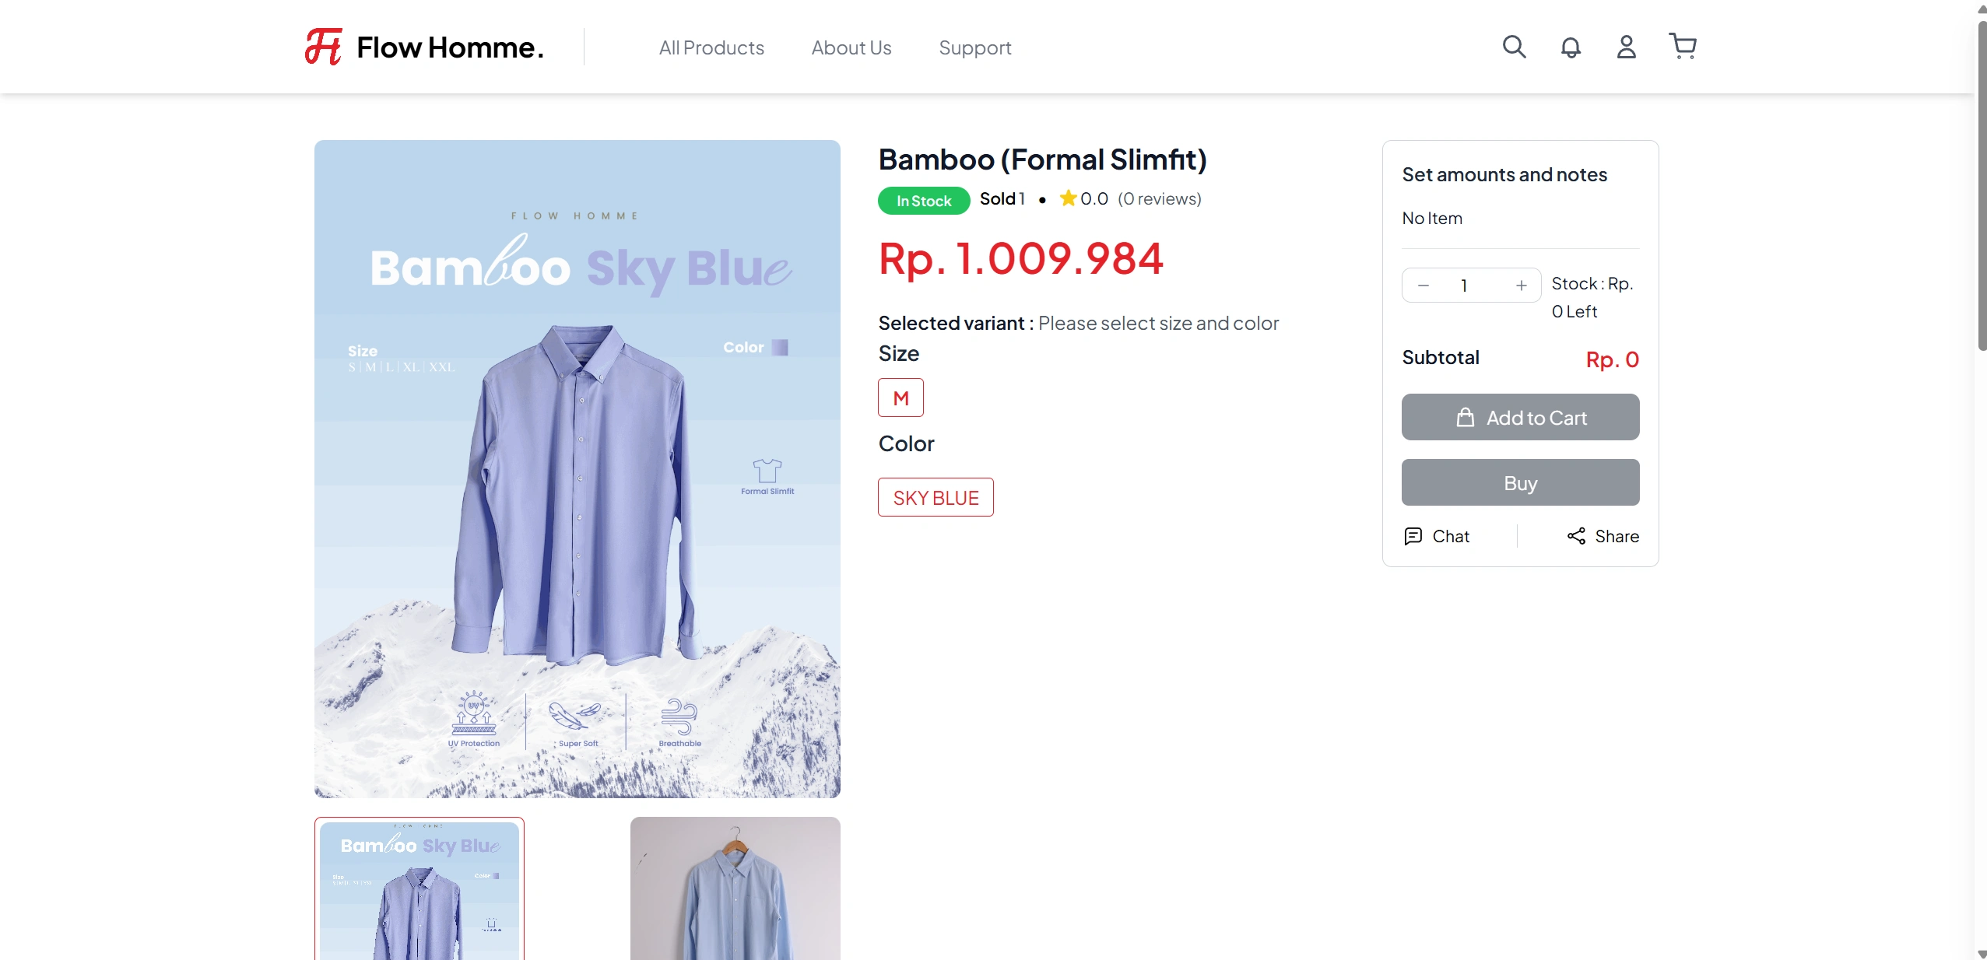The width and height of the screenshot is (1987, 960).
Task: Open the shopping cart icon
Action: pos(1682,47)
